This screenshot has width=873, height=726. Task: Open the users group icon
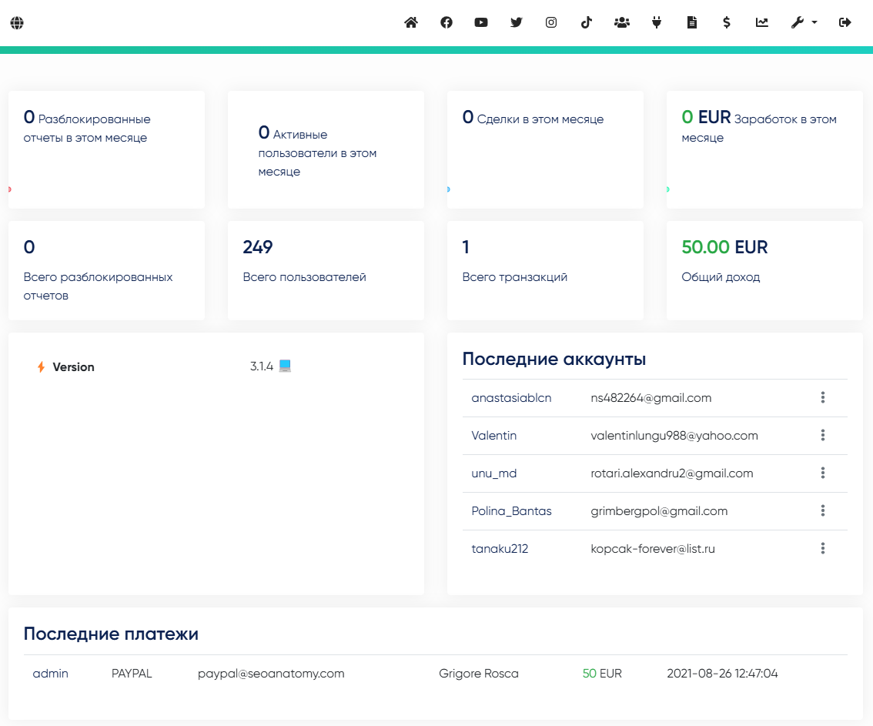622,22
